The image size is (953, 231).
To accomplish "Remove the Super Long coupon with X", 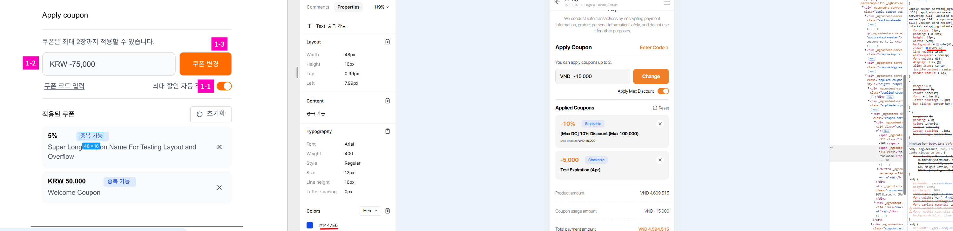I will [220, 147].
